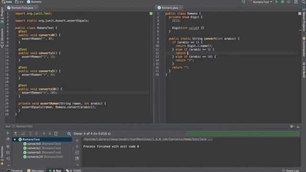Click the 'Process finished with exit code 0' line
306x172 pixels.
111,147
